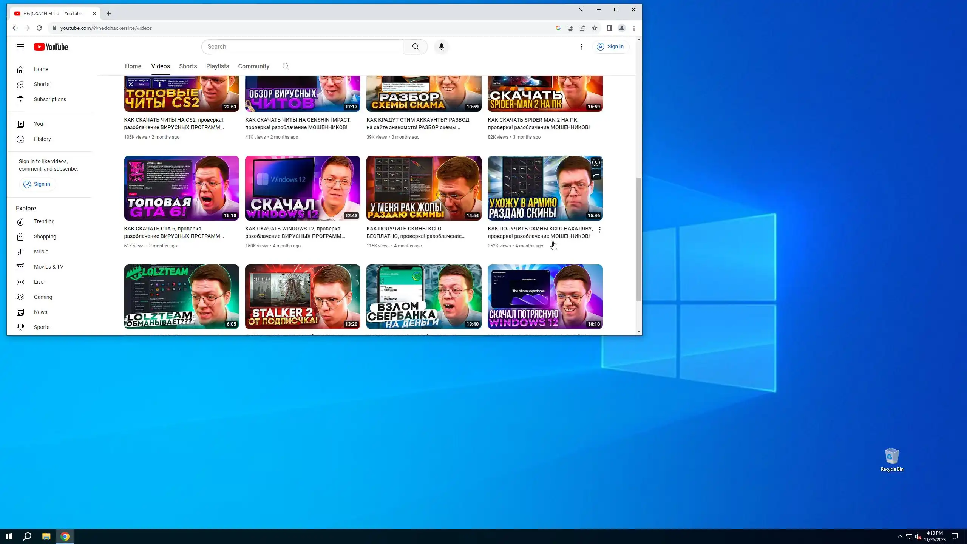Click Add to queue icon on thumbnail

click(596, 175)
